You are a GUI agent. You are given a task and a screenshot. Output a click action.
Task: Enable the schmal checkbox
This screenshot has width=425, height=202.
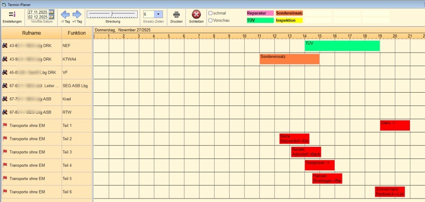click(210, 13)
